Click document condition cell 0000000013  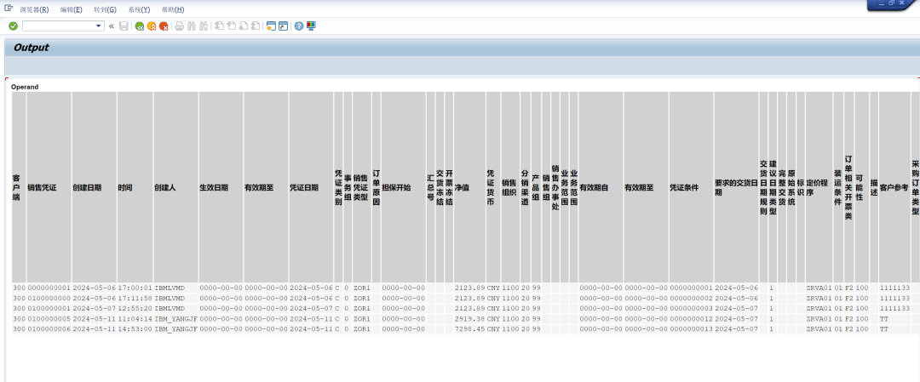(x=691, y=329)
